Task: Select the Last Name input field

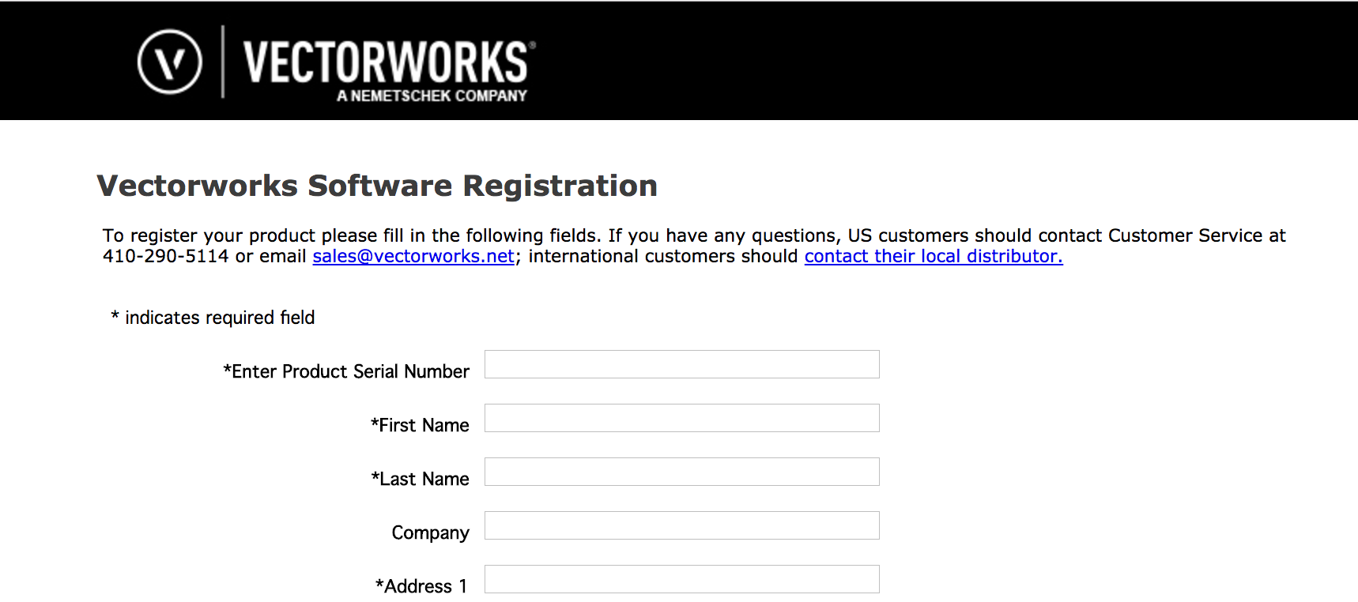Action: pyautogui.click(x=681, y=472)
